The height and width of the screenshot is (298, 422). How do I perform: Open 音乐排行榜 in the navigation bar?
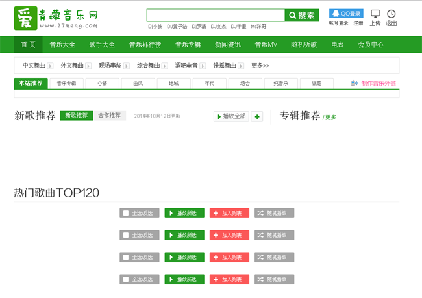tap(145, 44)
